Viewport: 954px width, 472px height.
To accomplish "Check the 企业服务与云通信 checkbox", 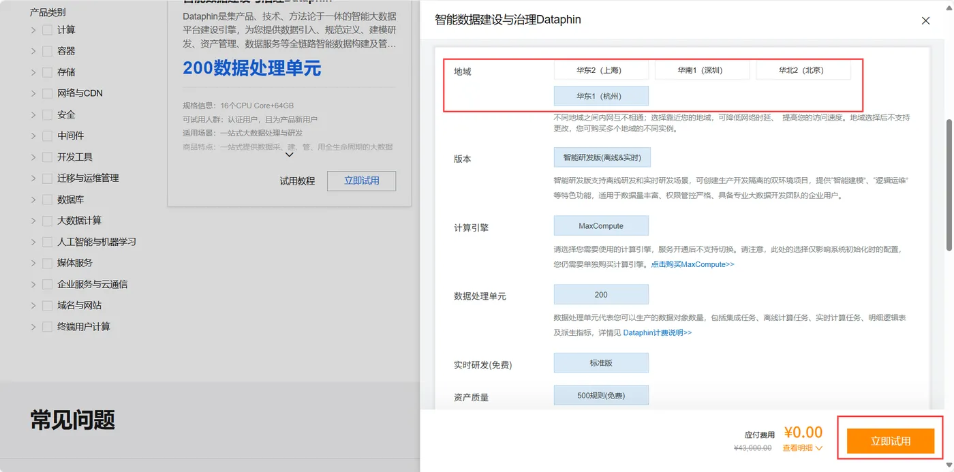I will click(x=47, y=284).
